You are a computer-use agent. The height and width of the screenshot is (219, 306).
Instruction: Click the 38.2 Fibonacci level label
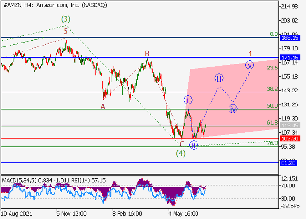coord(272,89)
